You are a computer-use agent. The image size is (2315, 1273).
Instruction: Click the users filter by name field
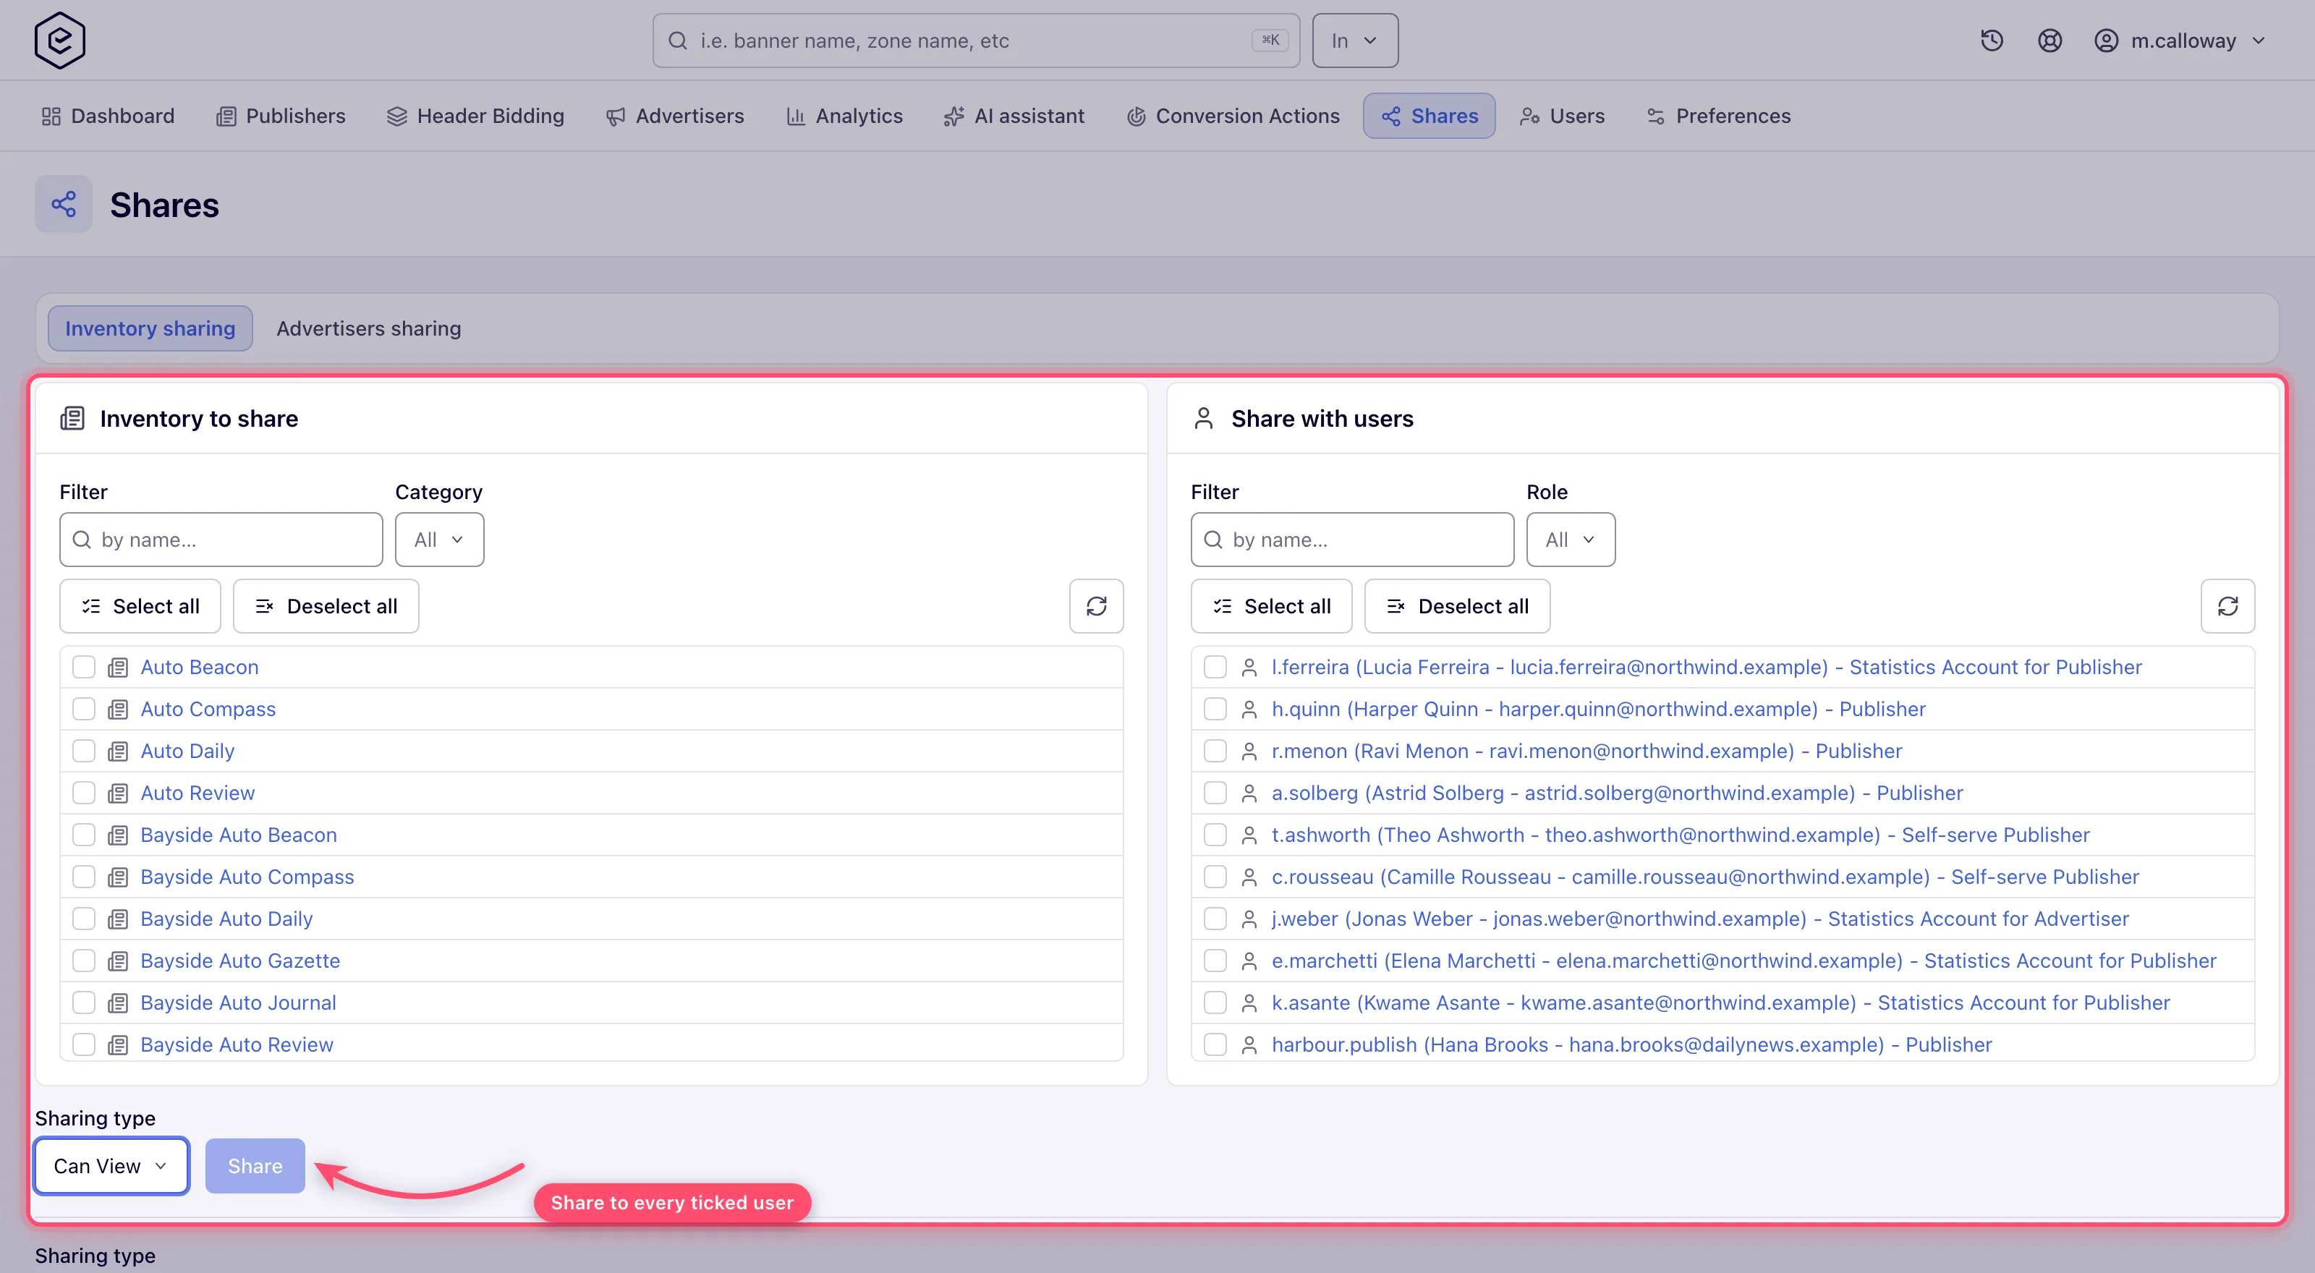click(1351, 540)
